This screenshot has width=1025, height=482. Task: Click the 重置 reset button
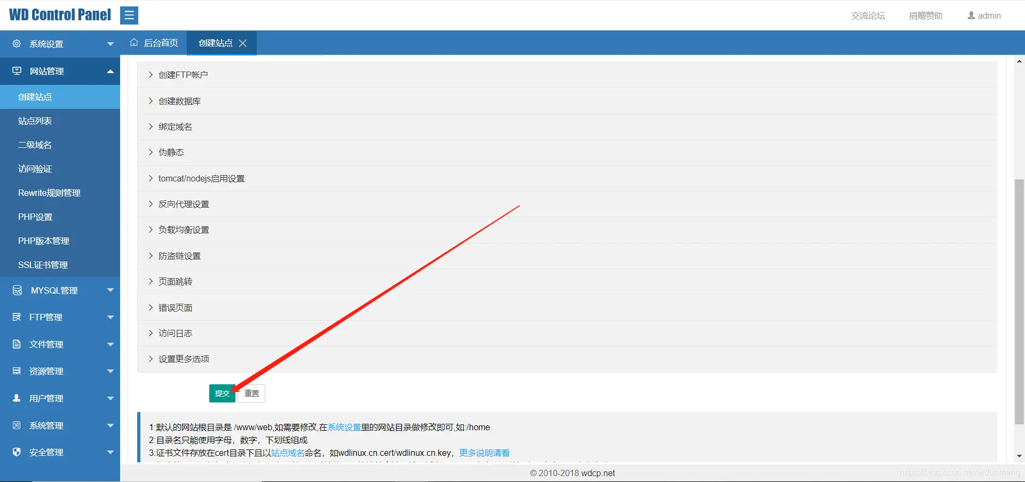[x=251, y=393]
